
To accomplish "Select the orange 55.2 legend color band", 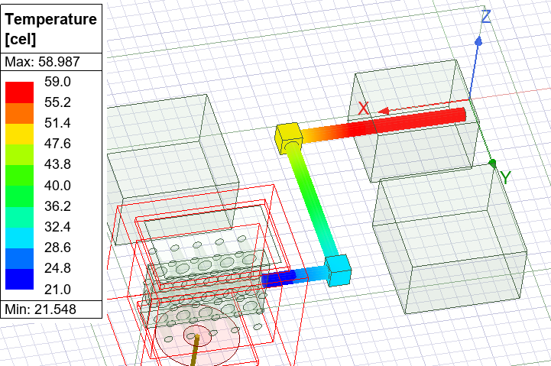I will 19,113.
